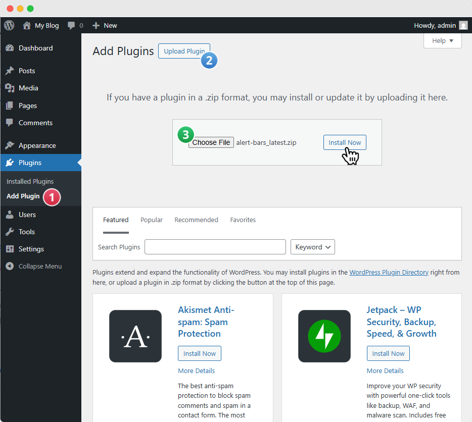Open Posts via the pushpin icon

click(x=10, y=71)
